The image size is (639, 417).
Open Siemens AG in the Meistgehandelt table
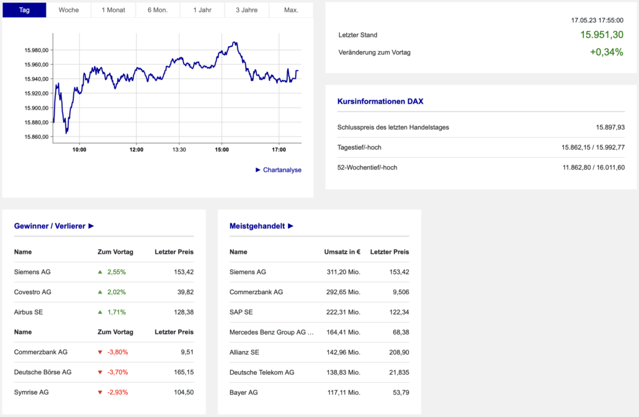coord(248,272)
